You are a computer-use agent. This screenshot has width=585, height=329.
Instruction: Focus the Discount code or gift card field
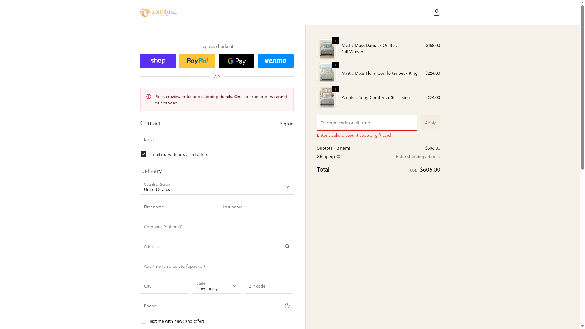(x=367, y=123)
